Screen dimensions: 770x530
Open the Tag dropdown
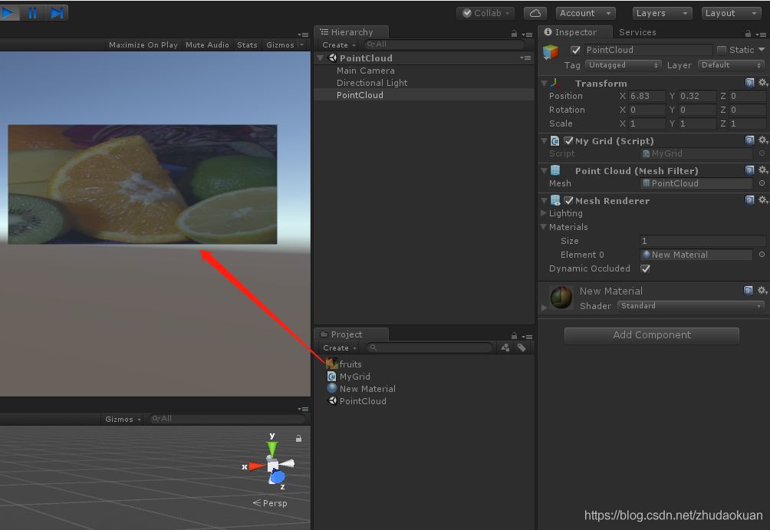pos(624,65)
